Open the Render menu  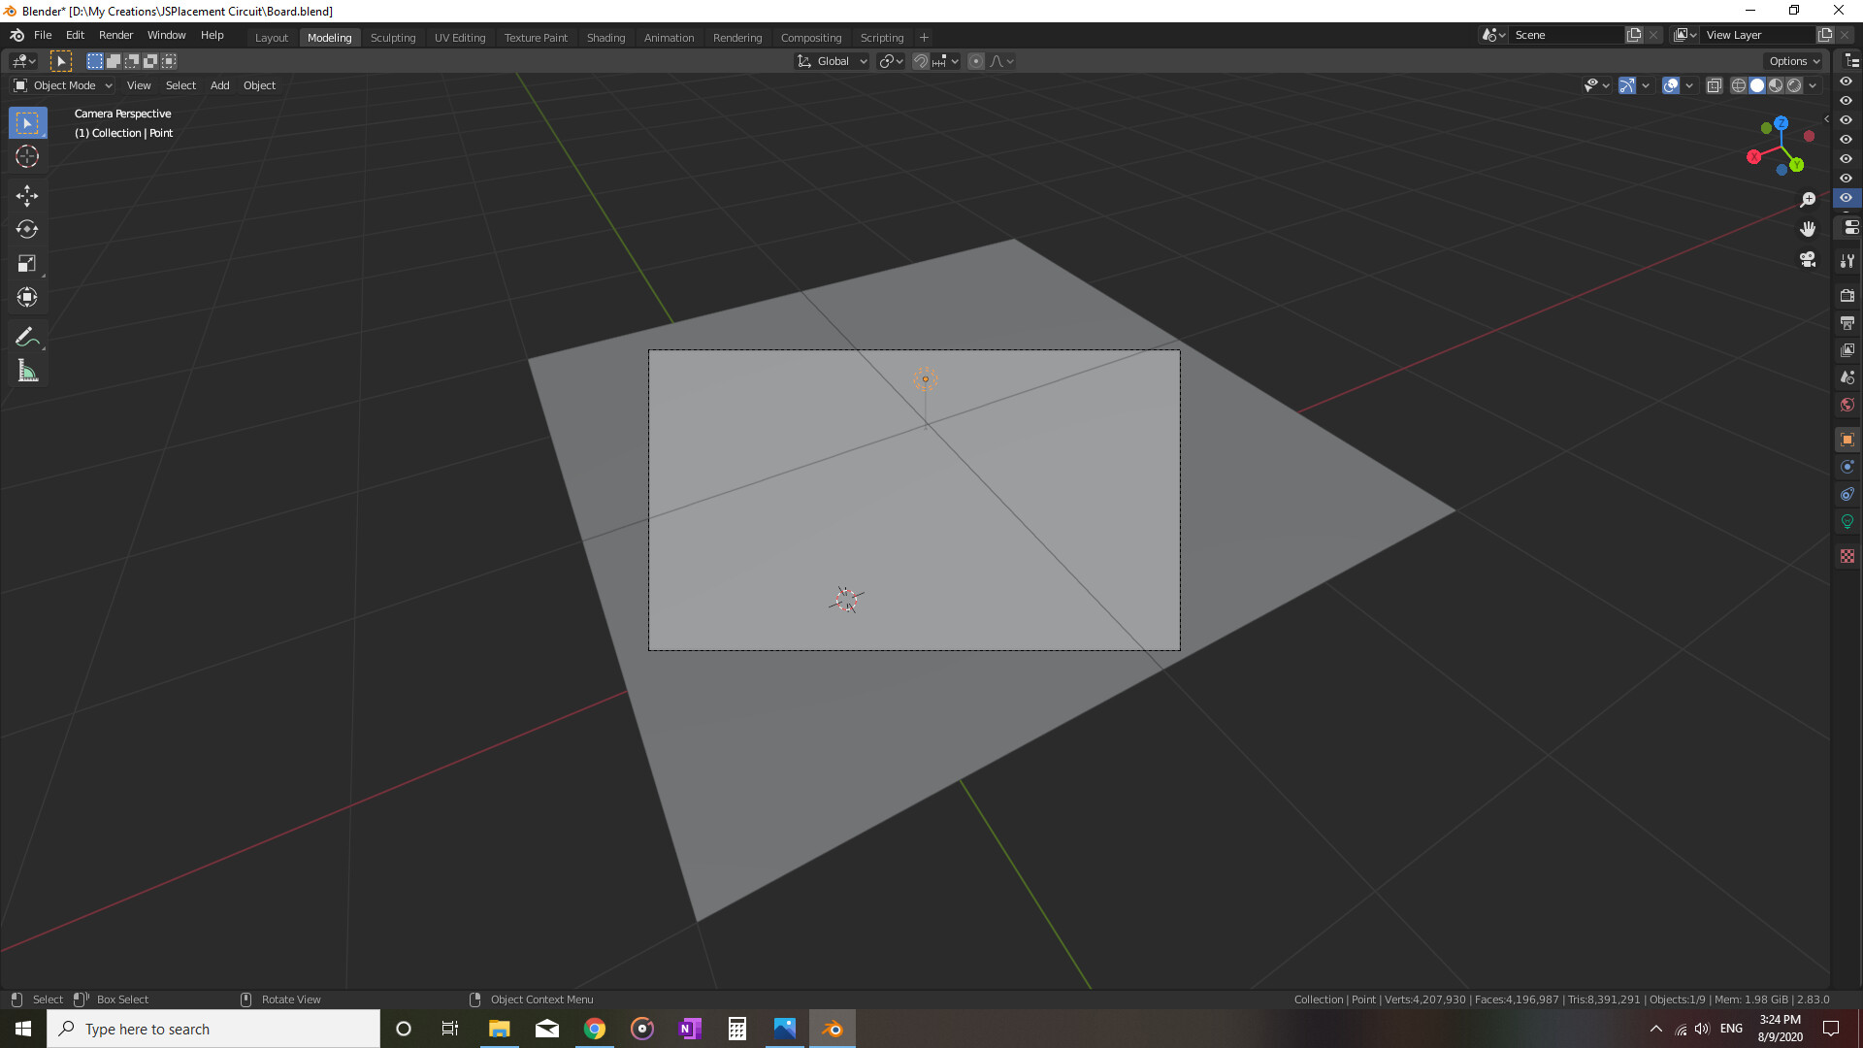point(115,35)
